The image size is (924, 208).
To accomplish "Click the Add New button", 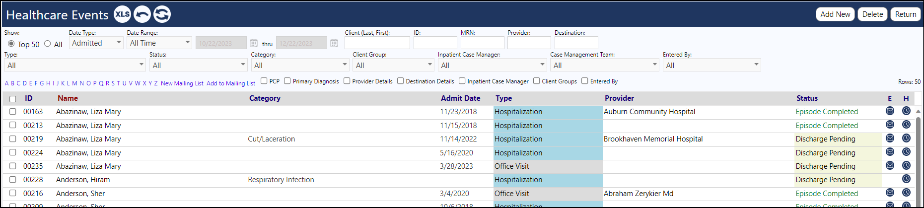I will click(835, 14).
